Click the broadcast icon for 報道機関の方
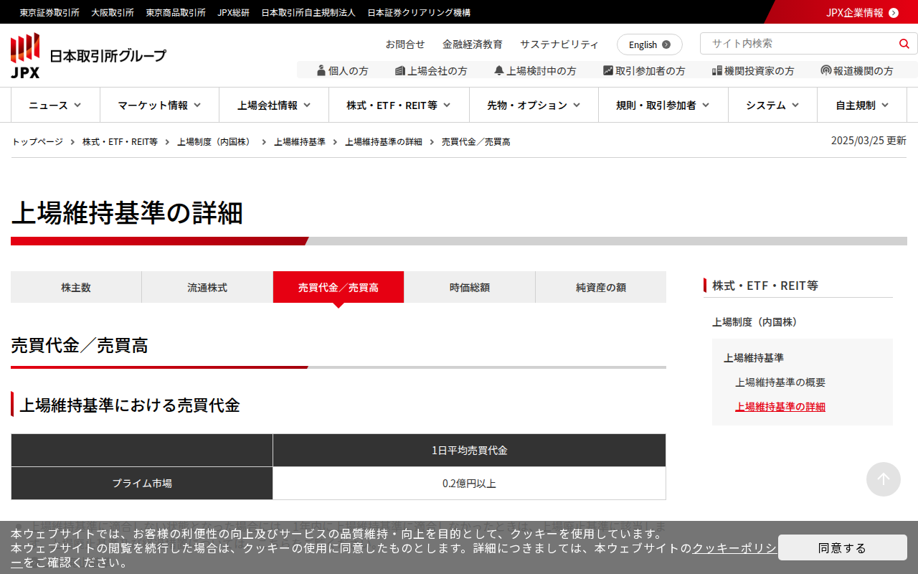Viewport: 918px width, 574px height. pyautogui.click(x=826, y=70)
